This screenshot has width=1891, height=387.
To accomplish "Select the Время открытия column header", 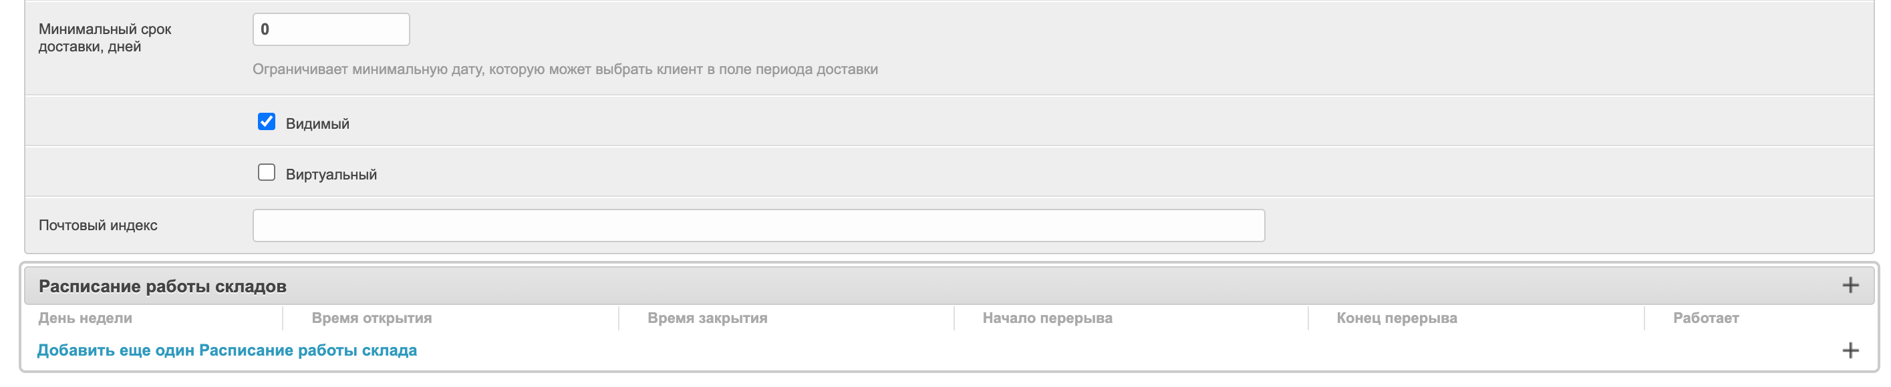I will (x=372, y=318).
